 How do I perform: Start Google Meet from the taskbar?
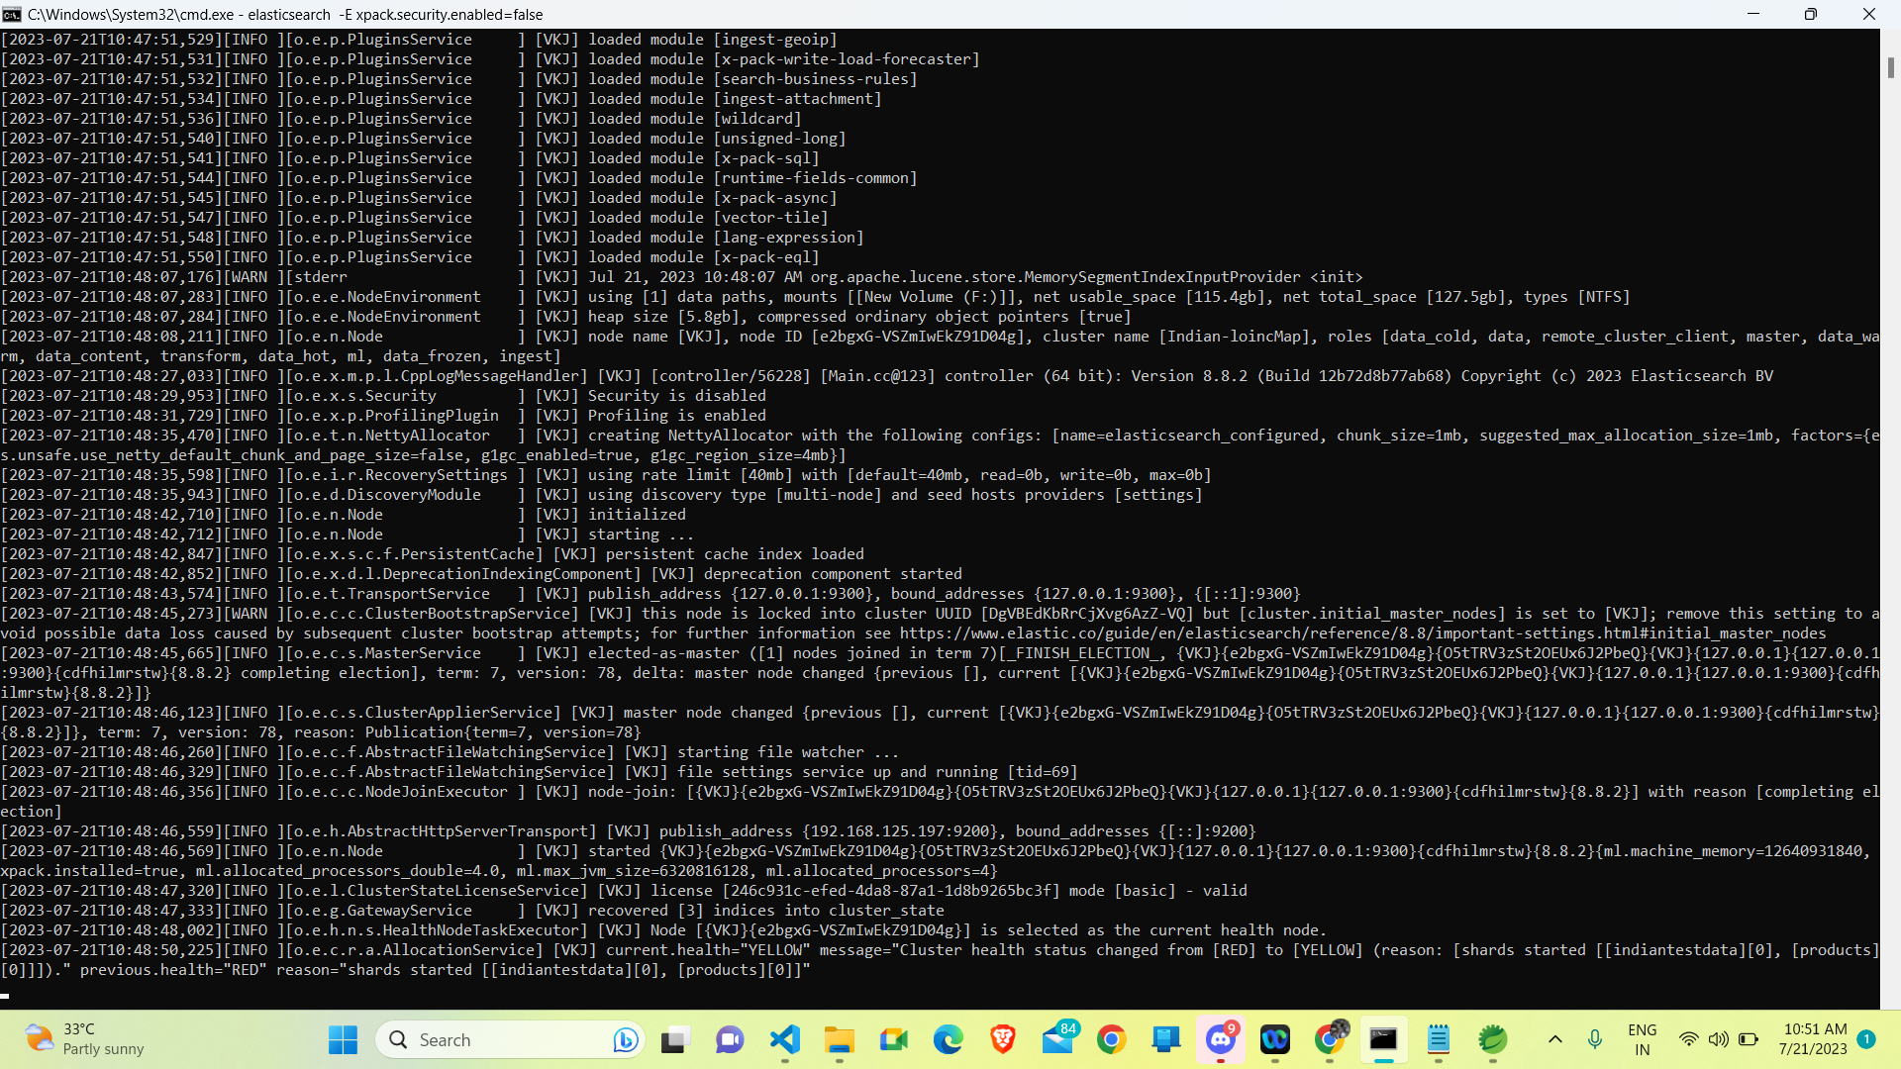[x=892, y=1039]
